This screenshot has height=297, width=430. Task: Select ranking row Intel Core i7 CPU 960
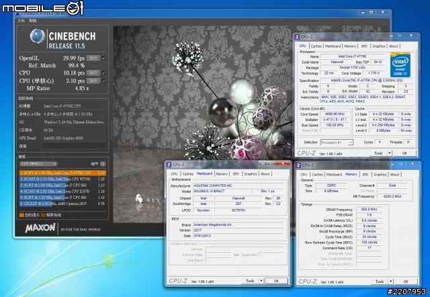(62, 198)
